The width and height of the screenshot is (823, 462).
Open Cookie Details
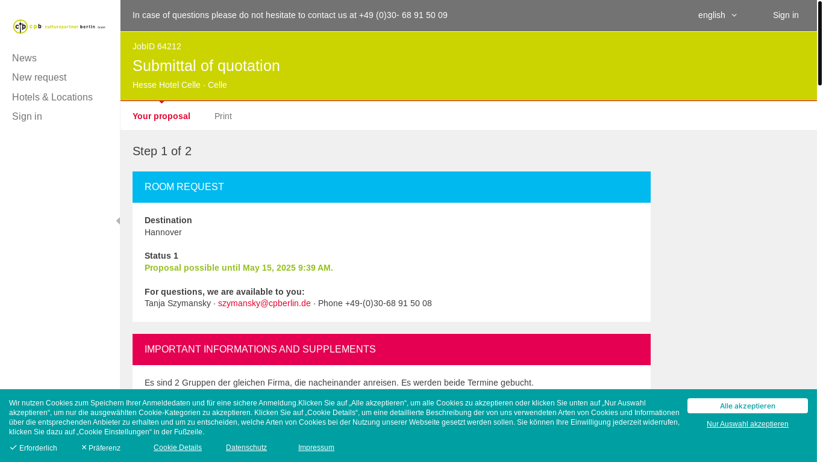tap(178, 448)
